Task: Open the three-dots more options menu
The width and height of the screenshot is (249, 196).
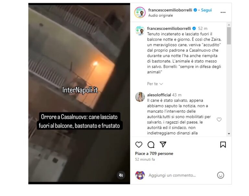Action: [x=223, y=12]
